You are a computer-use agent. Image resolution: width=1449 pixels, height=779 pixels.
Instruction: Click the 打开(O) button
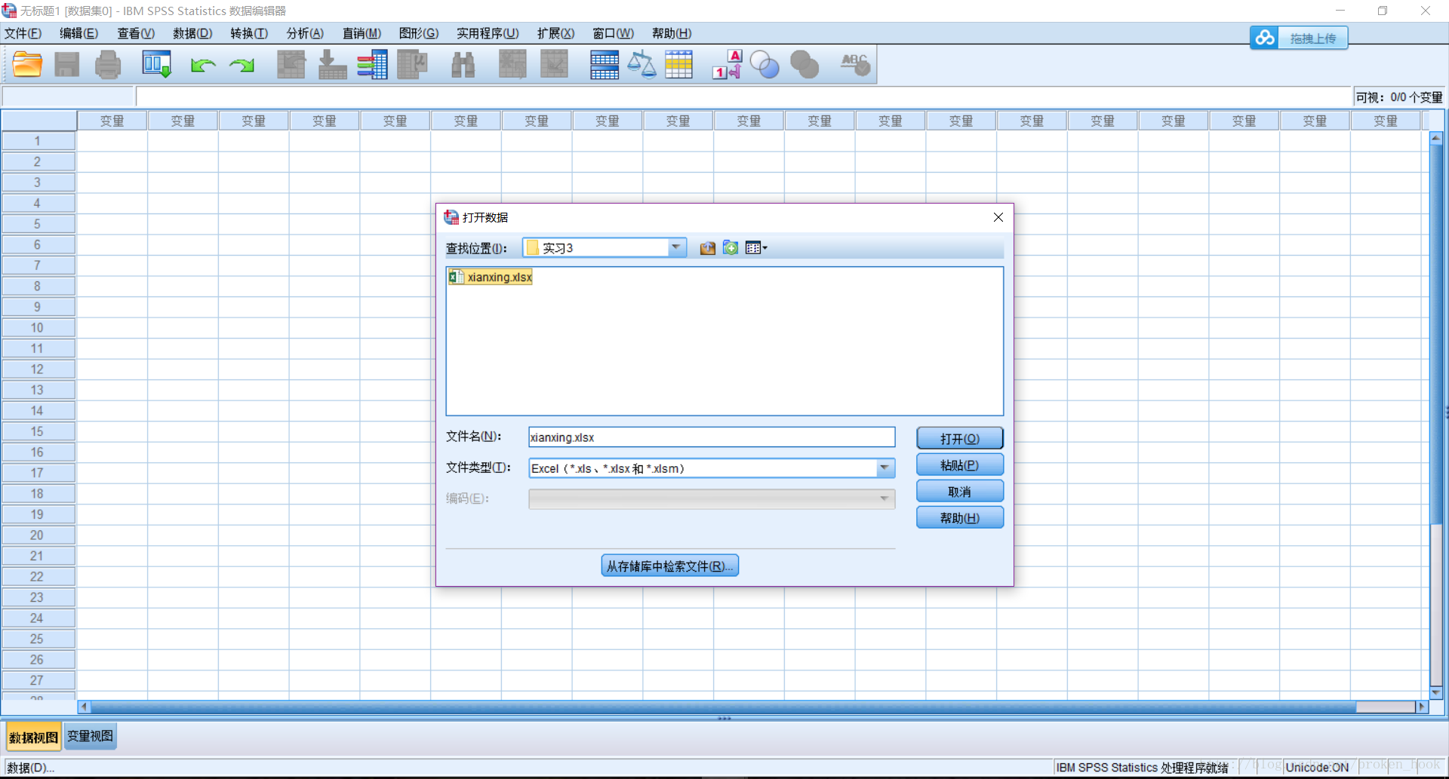click(960, 439)
